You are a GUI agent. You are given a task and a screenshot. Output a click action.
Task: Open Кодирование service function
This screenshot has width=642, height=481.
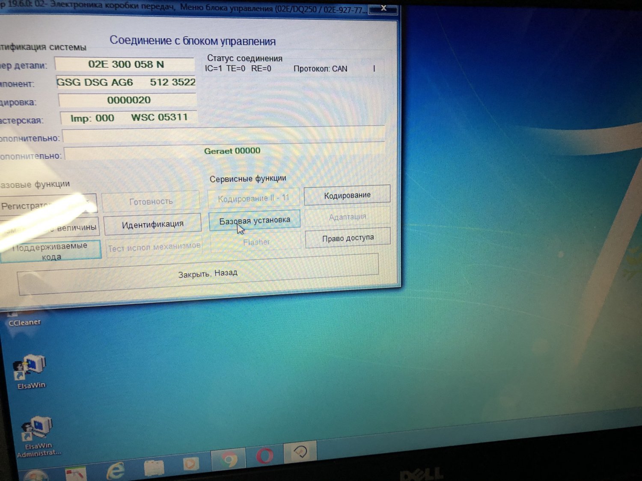tap(347, 195)
